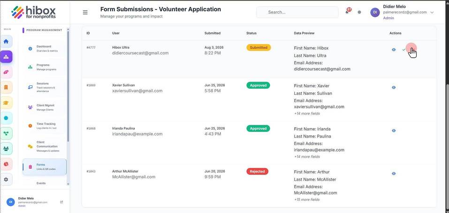Screen dimensions: 449x213
Task: View Irlanda Paulina submission with eye icon
Action: (x=394, y=130)
